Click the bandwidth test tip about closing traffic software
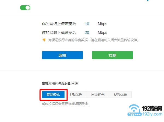 click(x=93, y=40)
